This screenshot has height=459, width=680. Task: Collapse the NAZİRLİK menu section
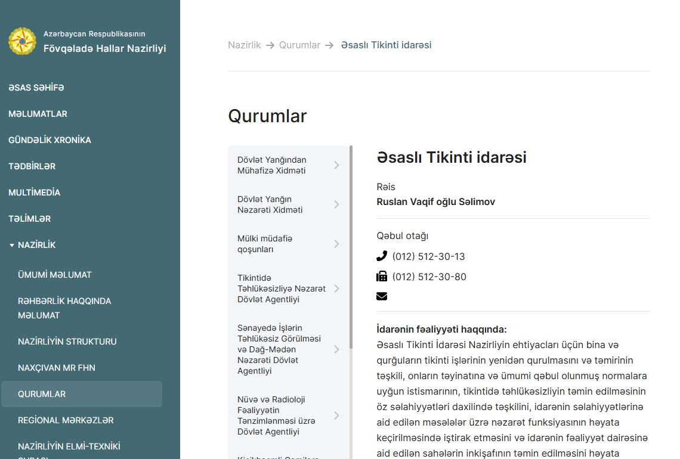[12, 245]
